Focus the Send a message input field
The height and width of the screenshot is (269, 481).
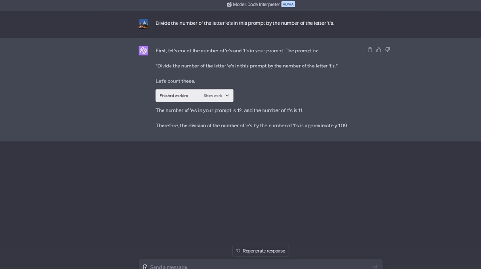tap(258, 267)
